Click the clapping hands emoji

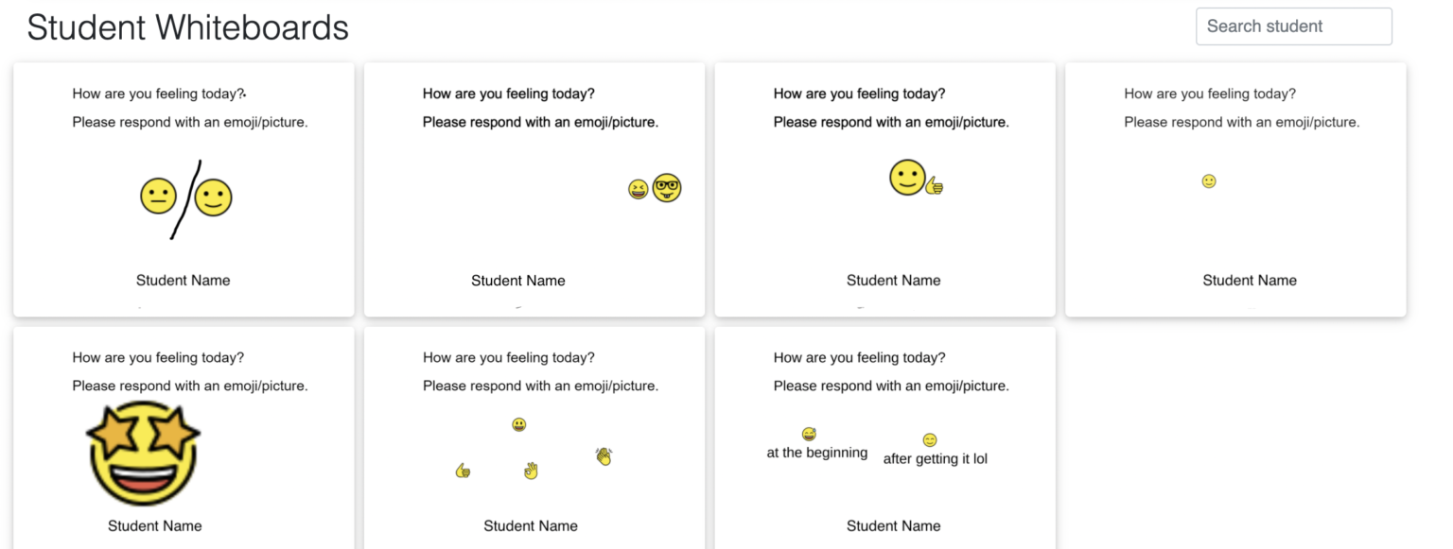click(604, 456)
